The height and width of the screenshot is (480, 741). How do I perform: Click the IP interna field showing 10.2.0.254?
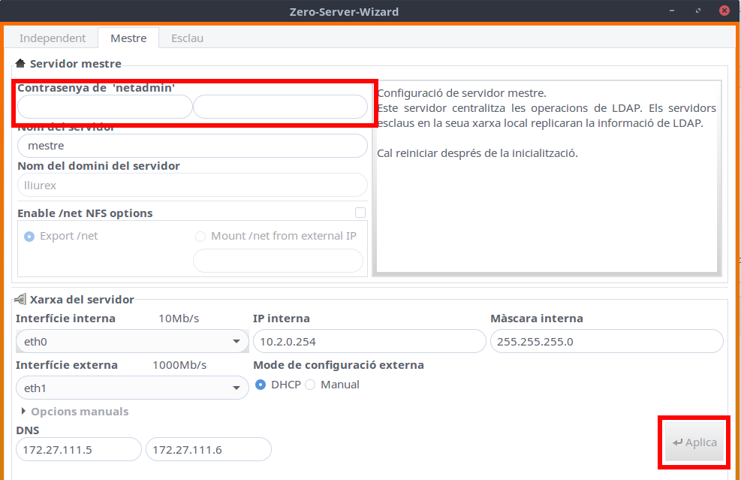[x=369, y=342]
